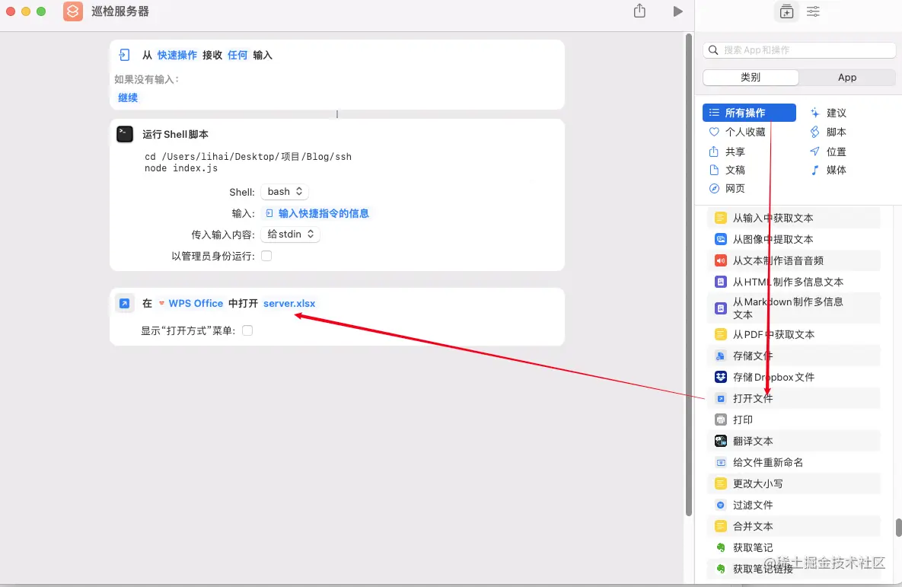Click the receive input action icon

point(124,55)
